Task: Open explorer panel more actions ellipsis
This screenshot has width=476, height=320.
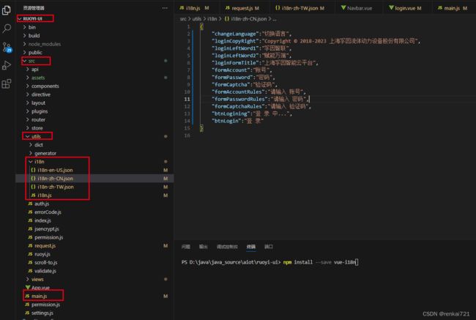Action: 165,8
